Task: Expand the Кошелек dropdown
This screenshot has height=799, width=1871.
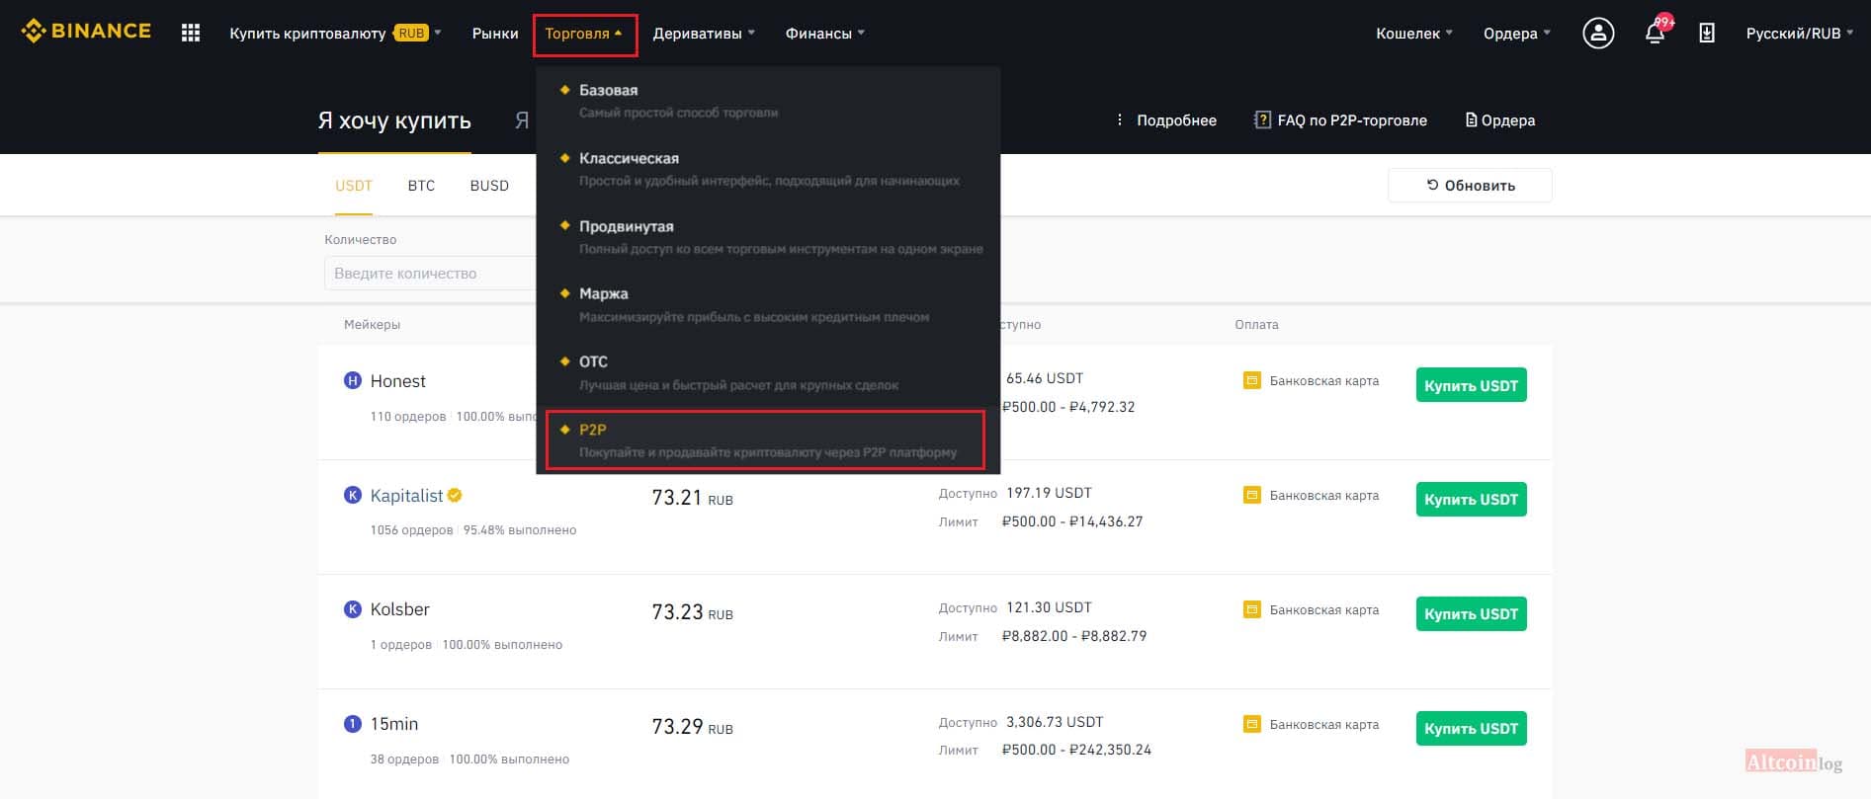Action: (x=1414, y=34)
